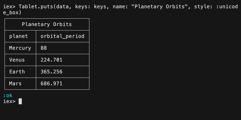Click the bottom iex> prompt
This screenshot has width=241, height=120.
pos(9,101)
